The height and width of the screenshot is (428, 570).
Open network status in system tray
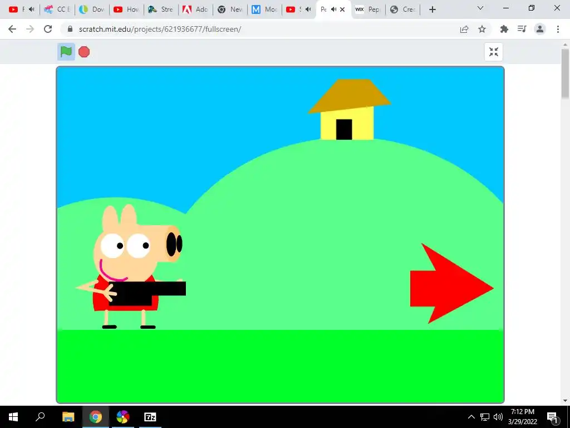(485, 417)
